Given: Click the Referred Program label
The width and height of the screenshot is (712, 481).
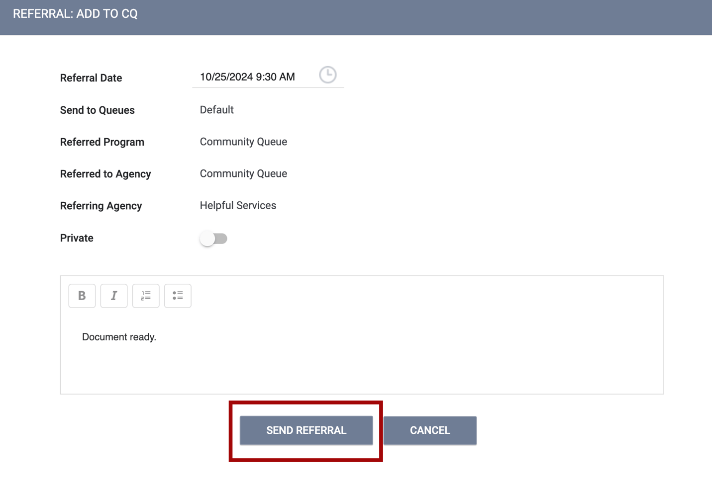Looking at the screenshot, I should click(102, 142).
